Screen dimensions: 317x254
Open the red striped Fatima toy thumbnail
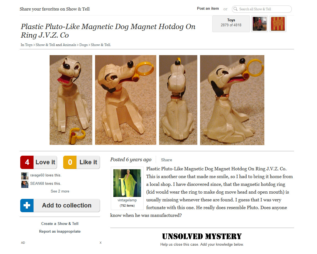click(278, 24)
